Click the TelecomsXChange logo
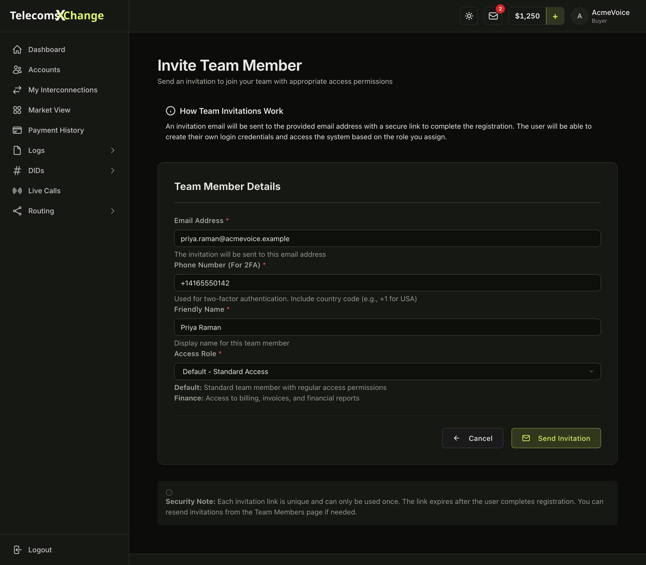 [57, 16]
